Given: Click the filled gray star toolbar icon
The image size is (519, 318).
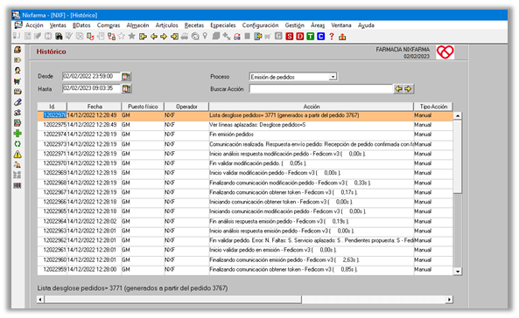Looking at the screenshot, I should (132, 37).
